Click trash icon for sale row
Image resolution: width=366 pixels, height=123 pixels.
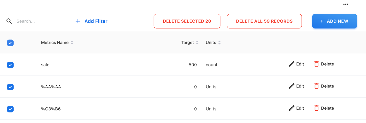pos(316,64)
